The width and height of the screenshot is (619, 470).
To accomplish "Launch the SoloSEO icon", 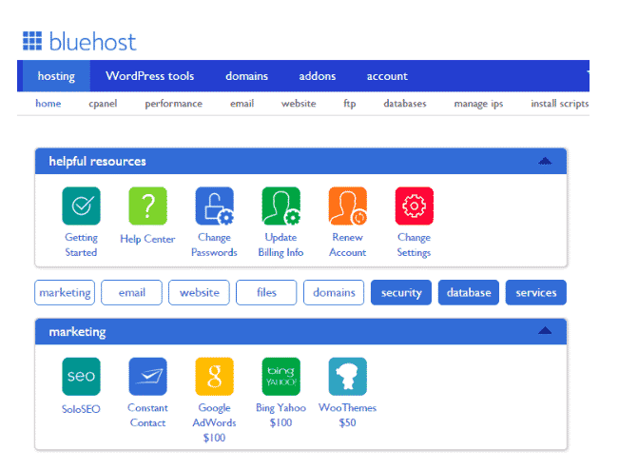I will pyautogui.click(x=82, y=377).
